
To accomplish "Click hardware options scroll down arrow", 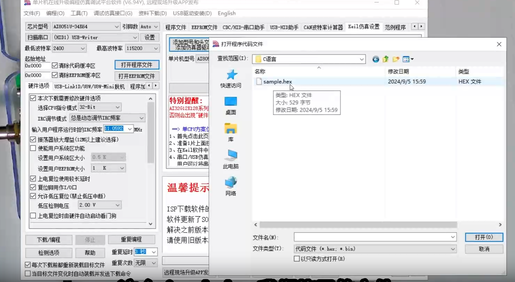I will click(x=150, y=224).
